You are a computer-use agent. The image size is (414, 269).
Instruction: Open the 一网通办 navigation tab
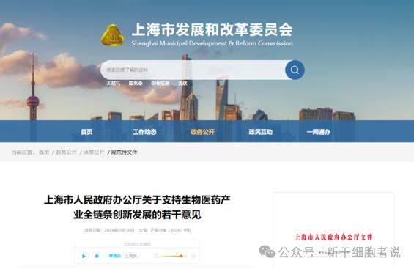click(x=319, y=132)
